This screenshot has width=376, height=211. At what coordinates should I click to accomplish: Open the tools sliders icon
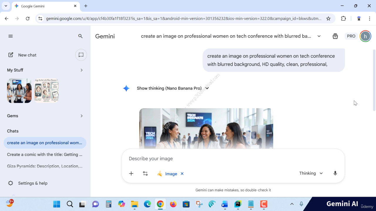click(145, 173)
